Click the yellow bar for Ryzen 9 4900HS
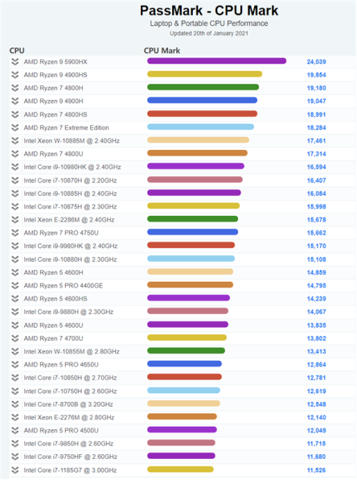The width and height of the screenshot is (357, 480). pyautogui.click(x=205, y=74)
